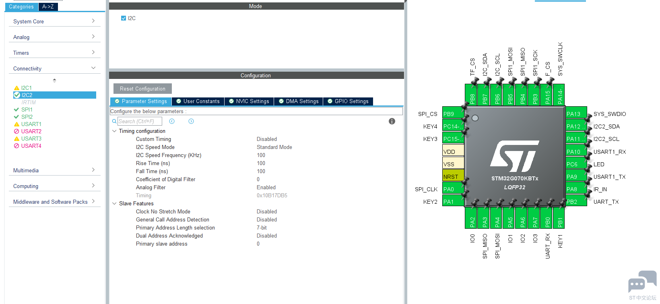660x304 pixels.
Task: Select I2C1 in the peripheral list
Action: pyautogui.click(x=27, y=88)
